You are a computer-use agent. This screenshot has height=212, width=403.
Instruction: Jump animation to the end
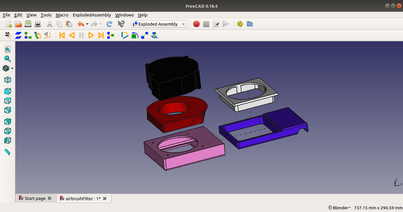(101, 35)
